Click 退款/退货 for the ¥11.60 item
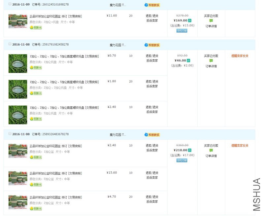The width and height of the screenshot is (264, 216). tap(152, 16)
